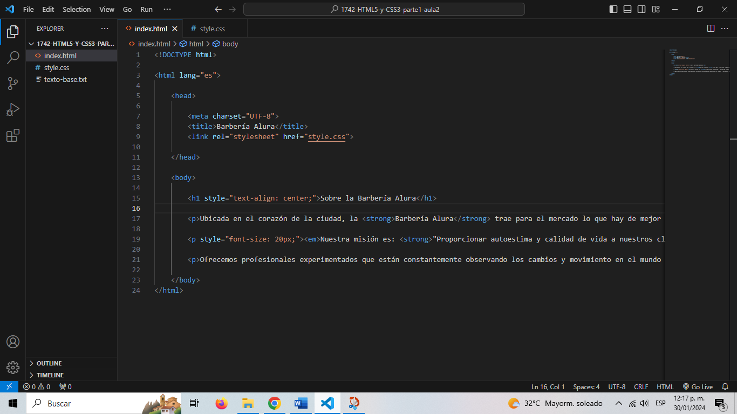This screenshot has width=737, height=414.
Task: Toggle the bottom panel layout icon
Action: (627, 9)
